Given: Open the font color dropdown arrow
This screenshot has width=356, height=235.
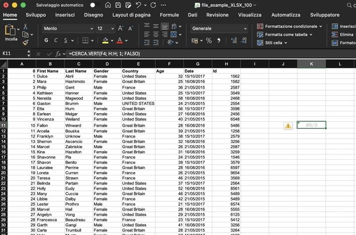Looking at the screenshot, I should click(127, 41).
